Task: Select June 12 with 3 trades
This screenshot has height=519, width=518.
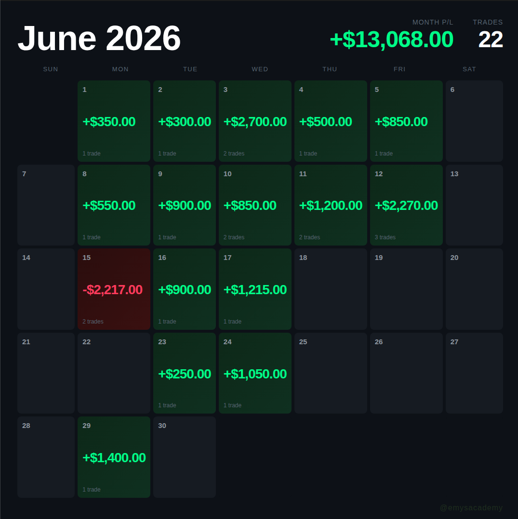Action: (x=406, y=205)
